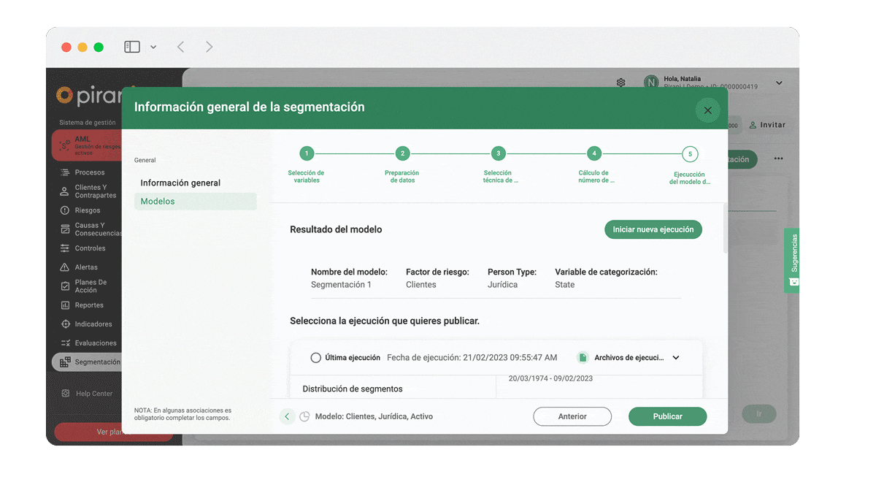Go to step 2 Preparación de datos

(402, 153)
